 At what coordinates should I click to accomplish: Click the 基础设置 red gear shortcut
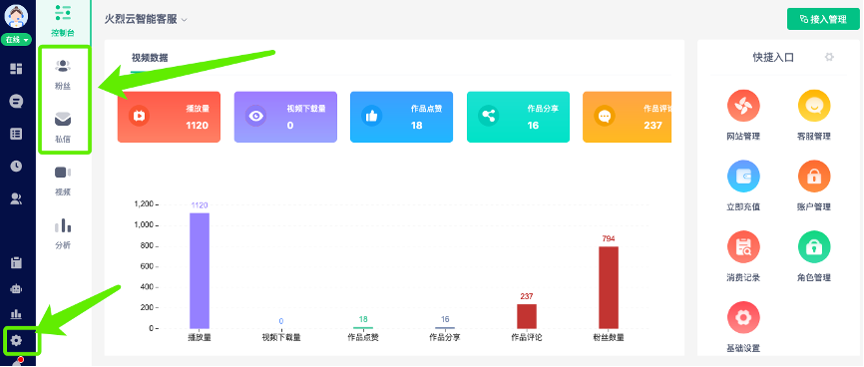coord(743,317)
